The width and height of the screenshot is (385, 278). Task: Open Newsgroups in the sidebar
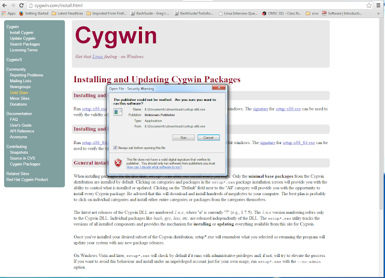pyautogui.click(x=20, y=87)
